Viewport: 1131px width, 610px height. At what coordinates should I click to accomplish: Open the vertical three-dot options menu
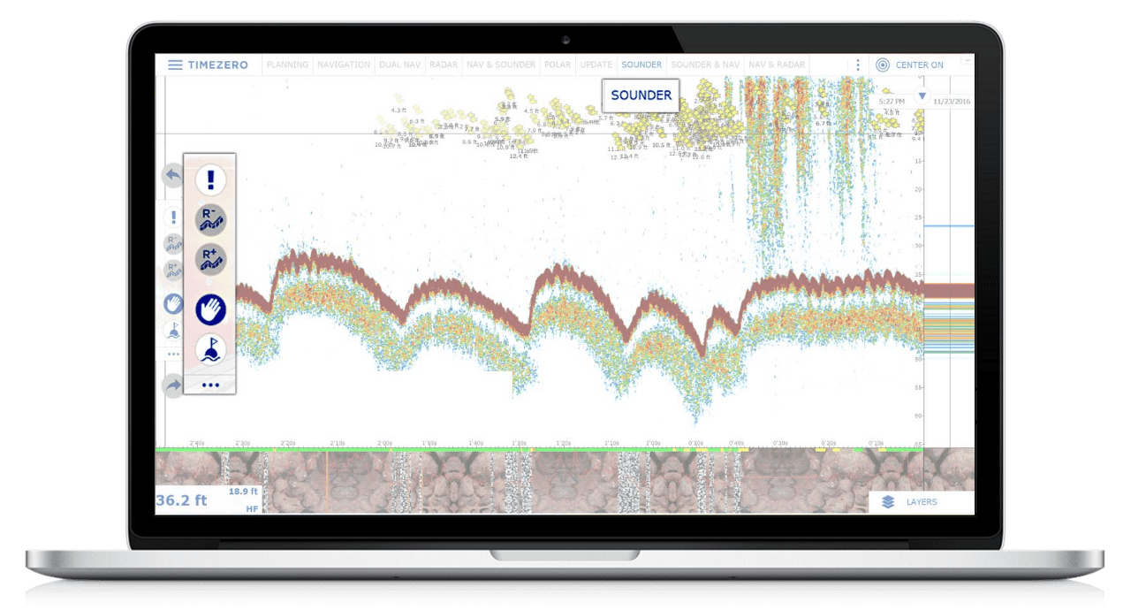[857, 65]
